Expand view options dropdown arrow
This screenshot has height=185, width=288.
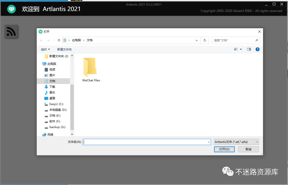[x=241, y=49]
